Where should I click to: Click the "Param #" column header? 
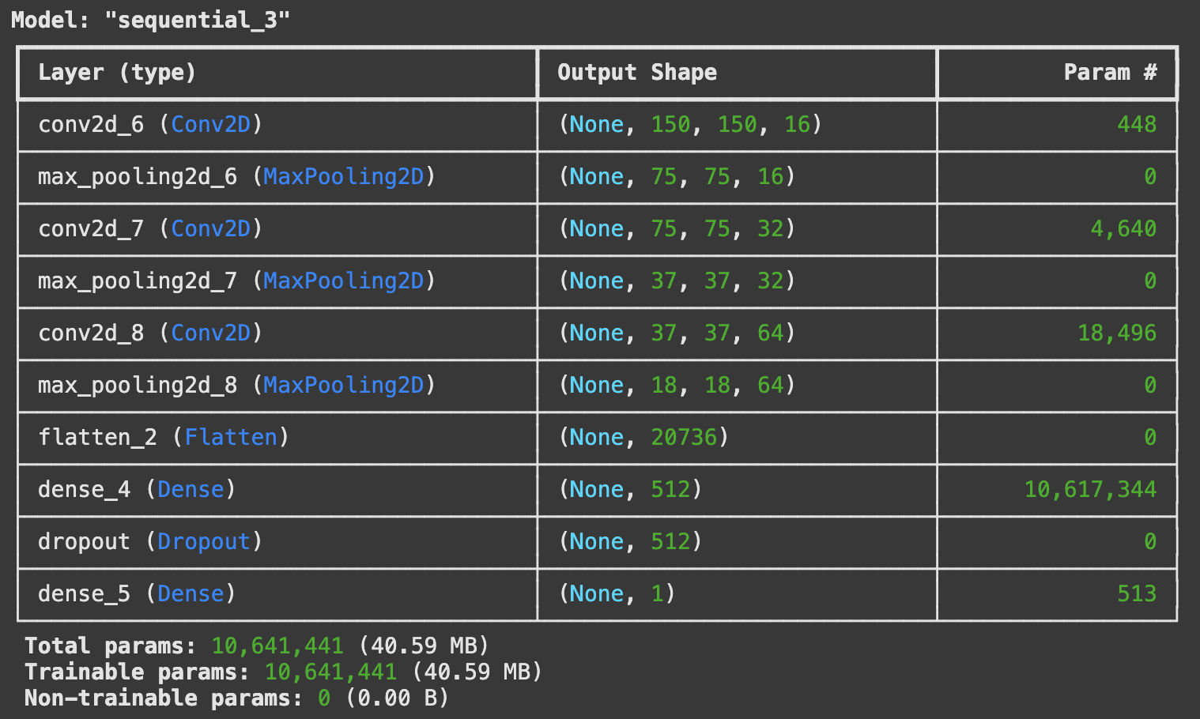pyautogui.click(x=1109, y=73)
